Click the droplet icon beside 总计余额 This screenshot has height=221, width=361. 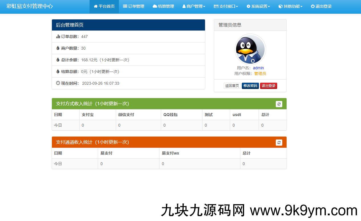[58, 60]
